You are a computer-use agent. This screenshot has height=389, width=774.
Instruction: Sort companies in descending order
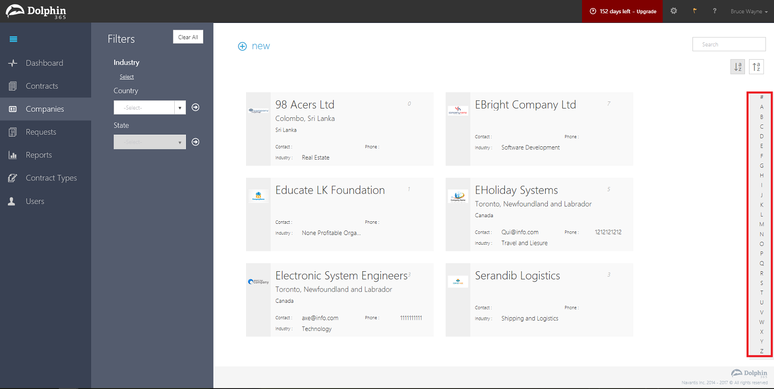tap(756, 67)
